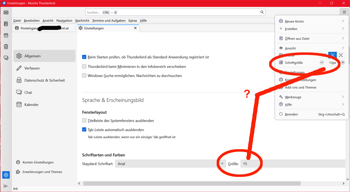Open the Bearbeiten menu
Screen dimensions: 350x192
pyautogui.click(x=32, y=21)
